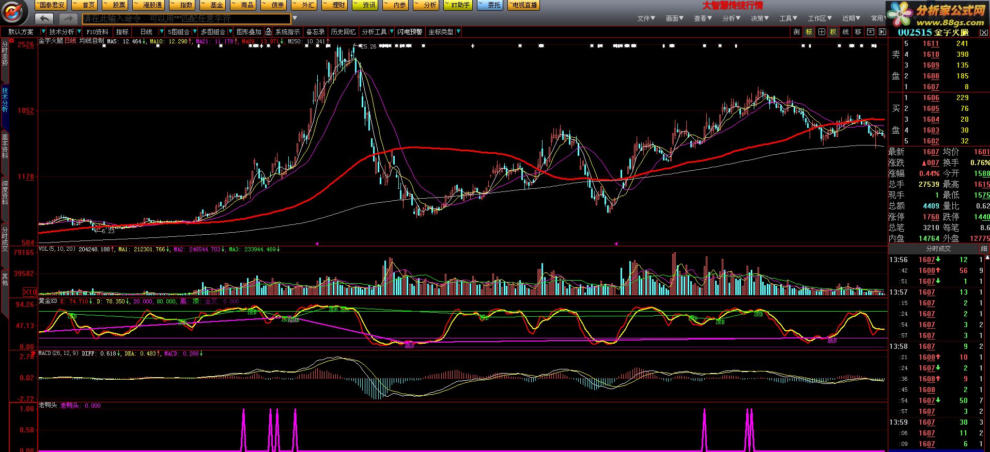Open the 港股通 section

click(x=148, y=5)
